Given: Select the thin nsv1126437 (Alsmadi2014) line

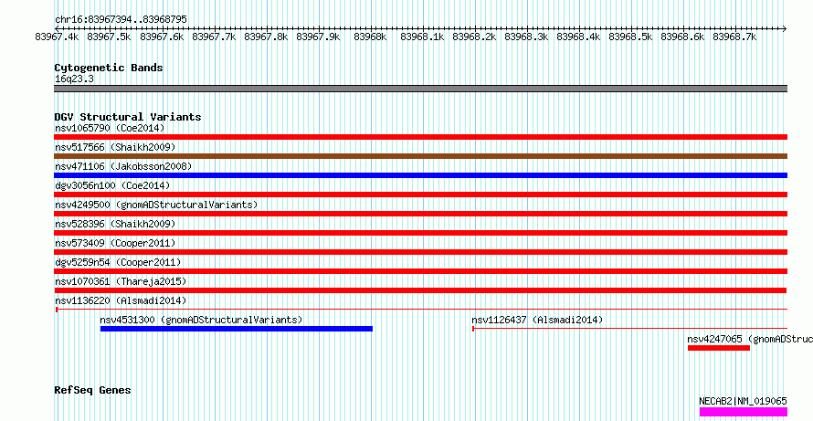Looking at the screenshot, I should point(630,328).
